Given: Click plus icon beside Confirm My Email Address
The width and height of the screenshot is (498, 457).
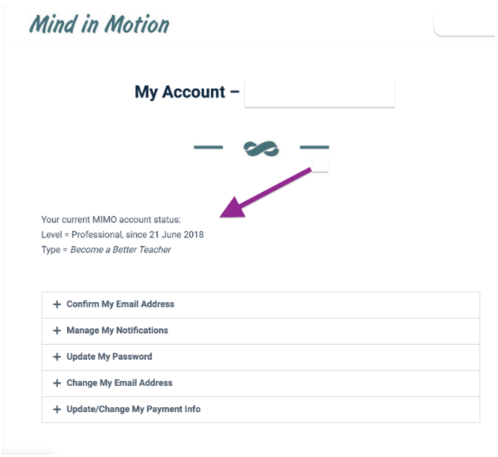Looking at the screenshot, I should [x=57, y=304].
